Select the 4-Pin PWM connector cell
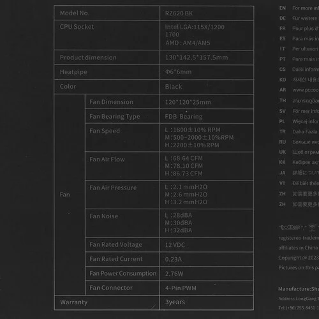 click(207, 288)
